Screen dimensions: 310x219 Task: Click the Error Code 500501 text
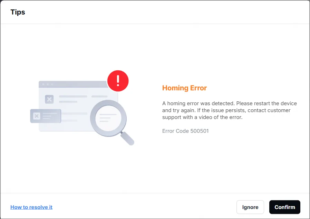tap(185, 131)
